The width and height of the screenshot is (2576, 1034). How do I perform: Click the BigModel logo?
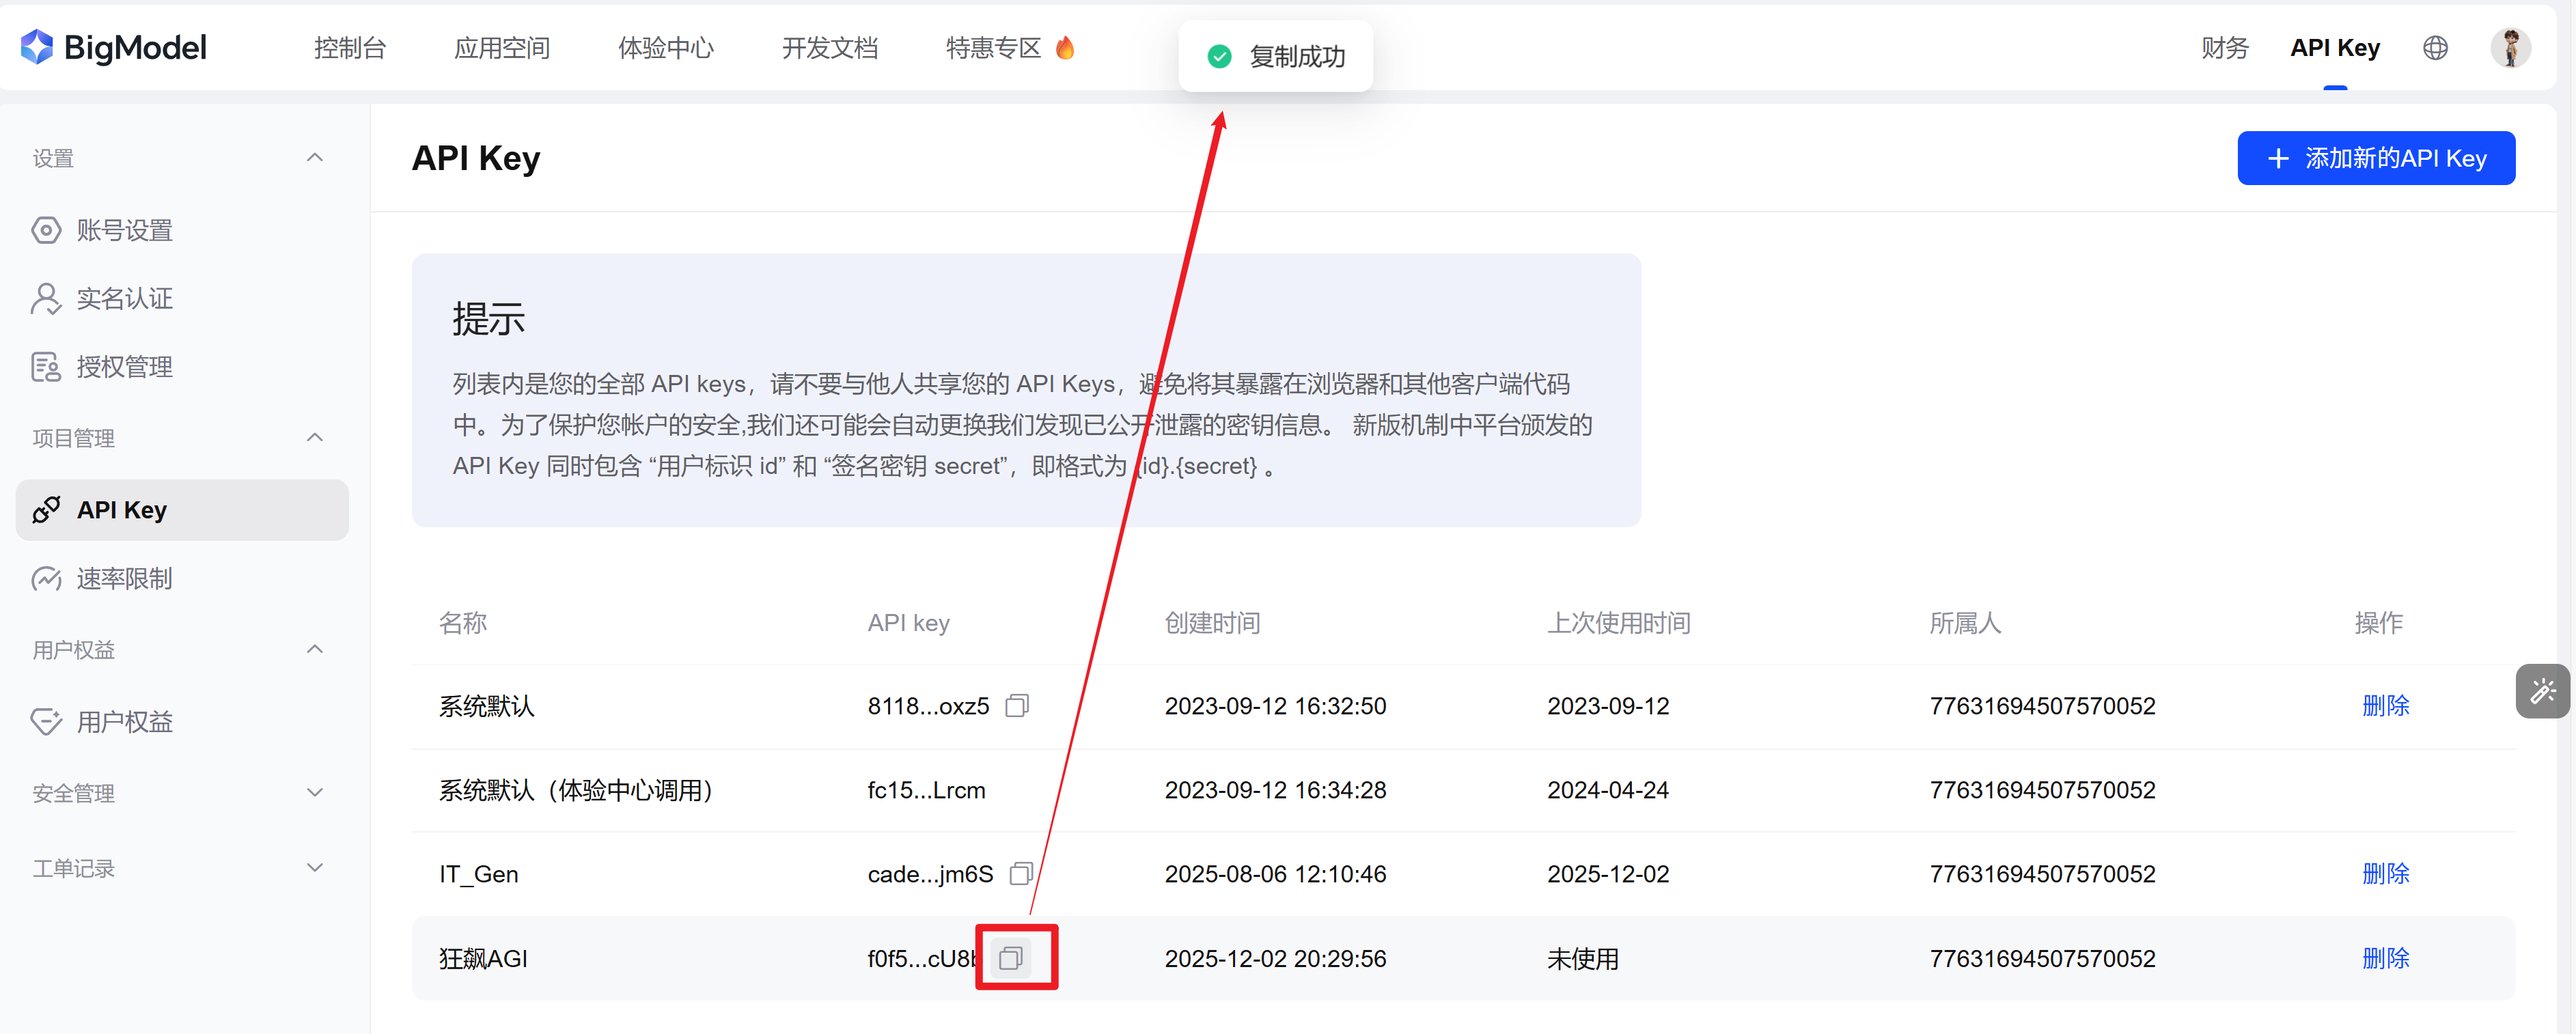point(114,47)
